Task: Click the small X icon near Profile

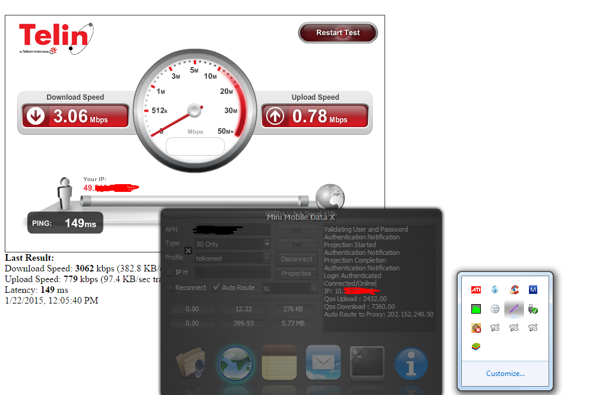Action: pyautogui.click(x=188, y=251)
